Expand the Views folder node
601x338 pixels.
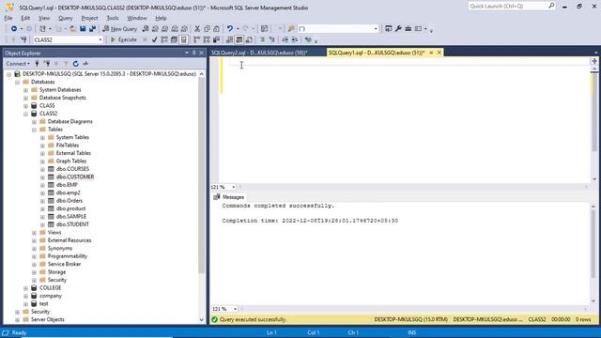[x=34, y=233]
